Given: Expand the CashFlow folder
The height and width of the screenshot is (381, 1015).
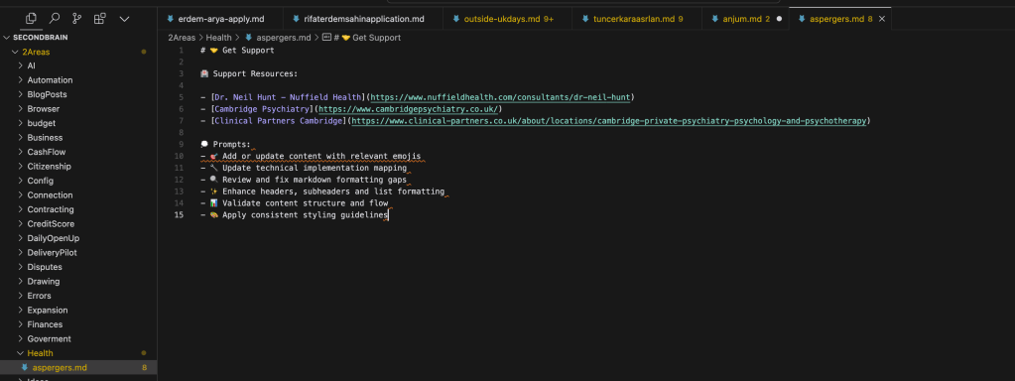Looking at the screenshot, I should point(46,152).
